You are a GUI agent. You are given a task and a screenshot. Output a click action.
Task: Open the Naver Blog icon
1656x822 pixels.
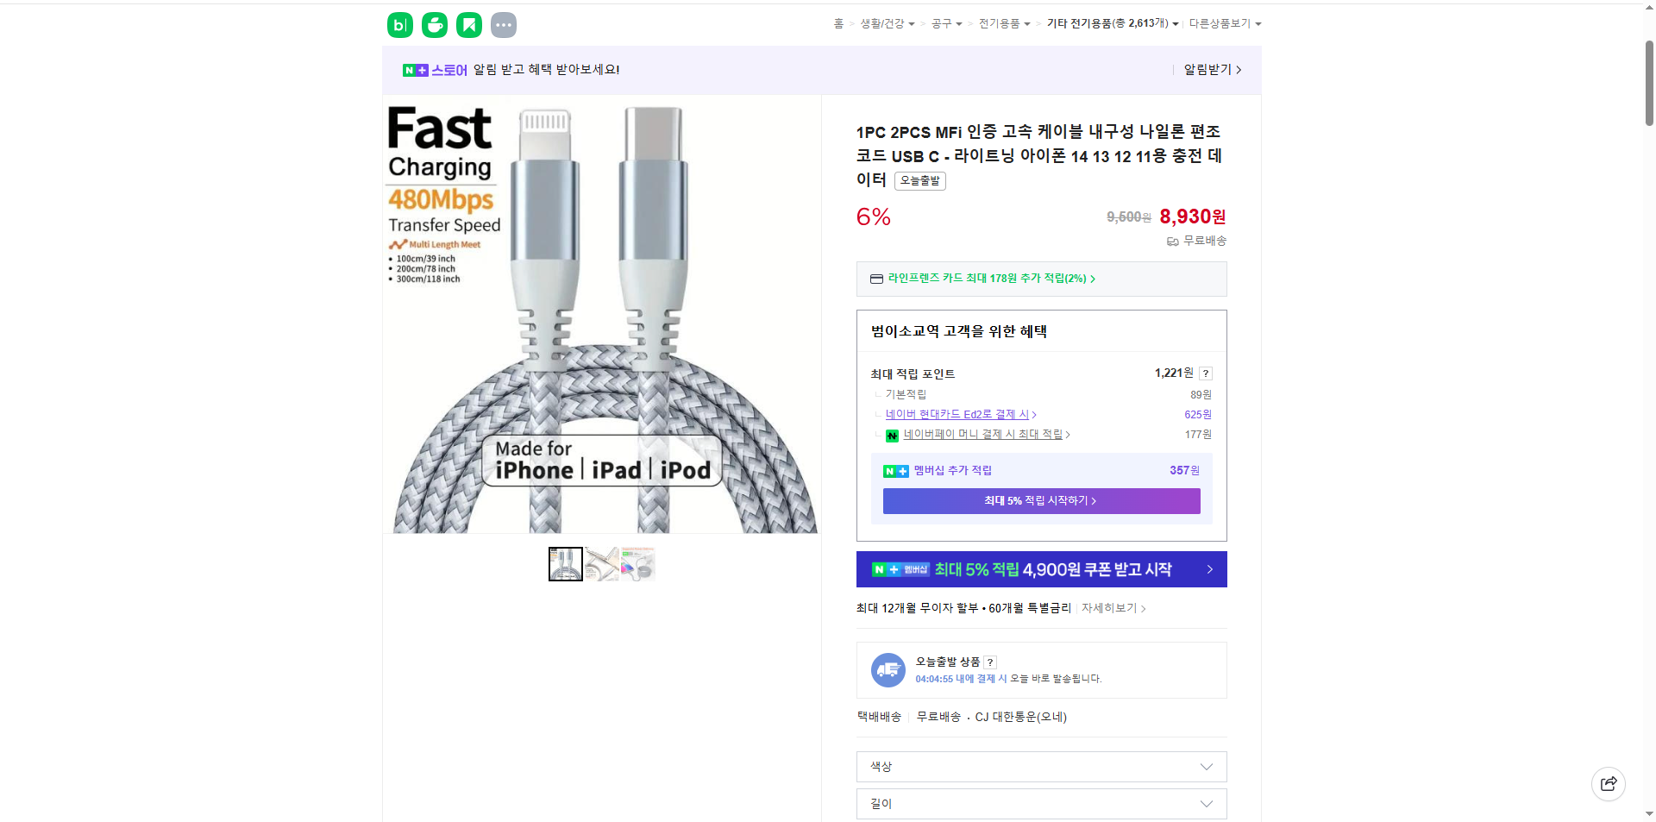click(399, 24)
